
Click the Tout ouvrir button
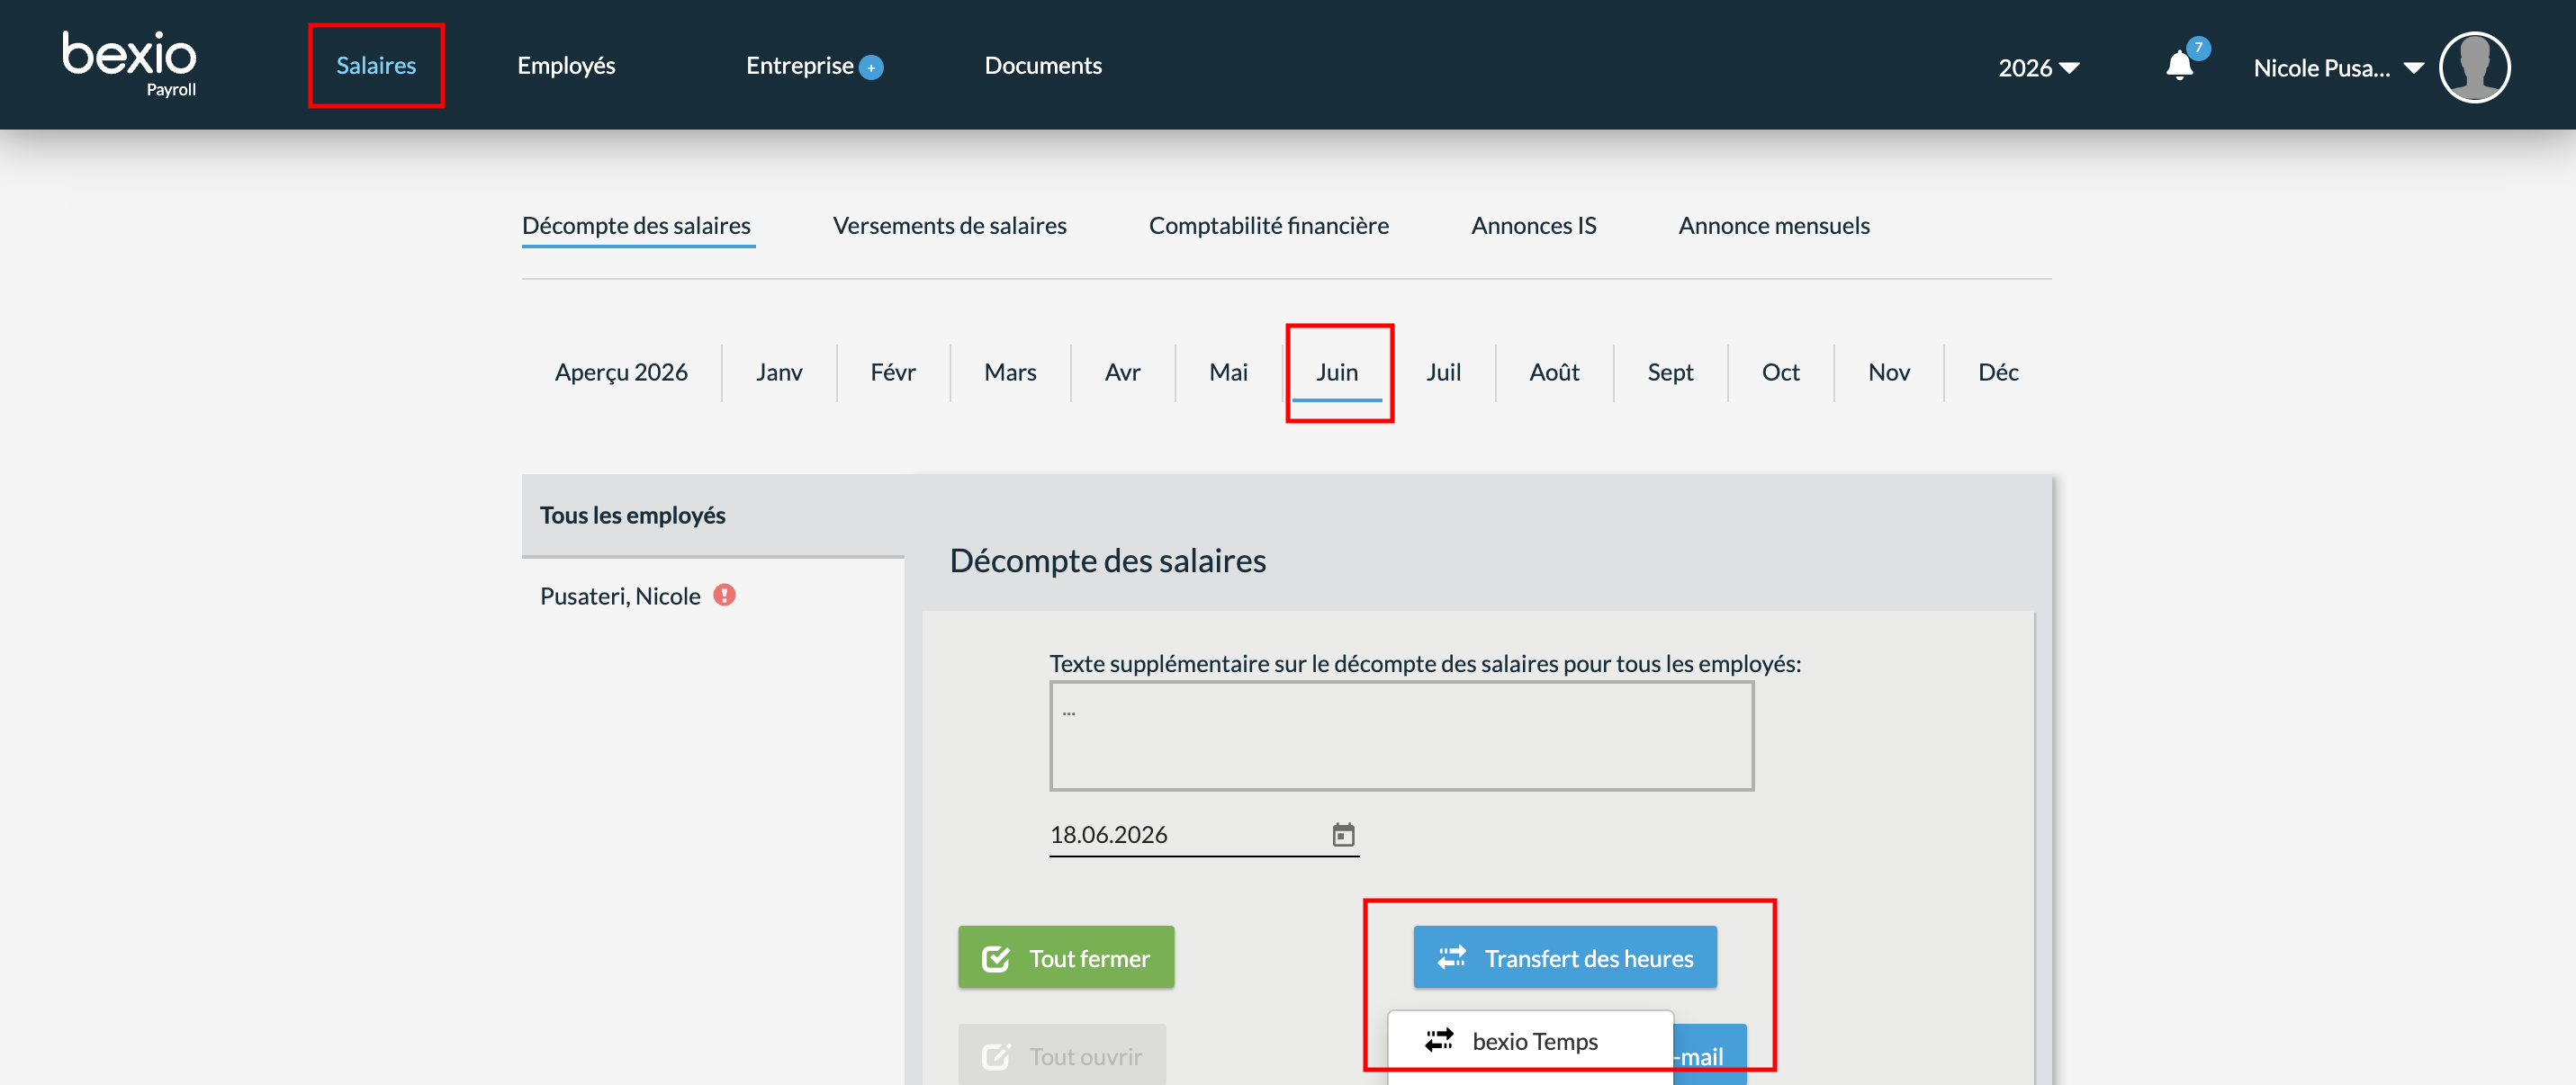(1062, 1055)
